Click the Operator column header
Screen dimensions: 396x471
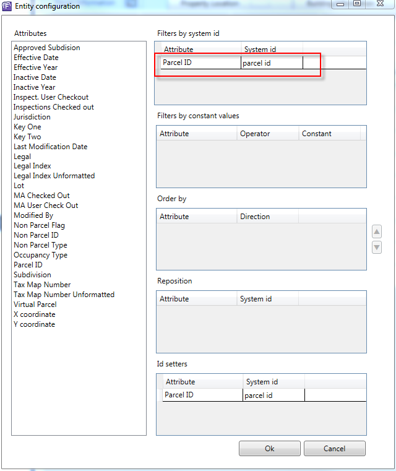coord(255,134)
